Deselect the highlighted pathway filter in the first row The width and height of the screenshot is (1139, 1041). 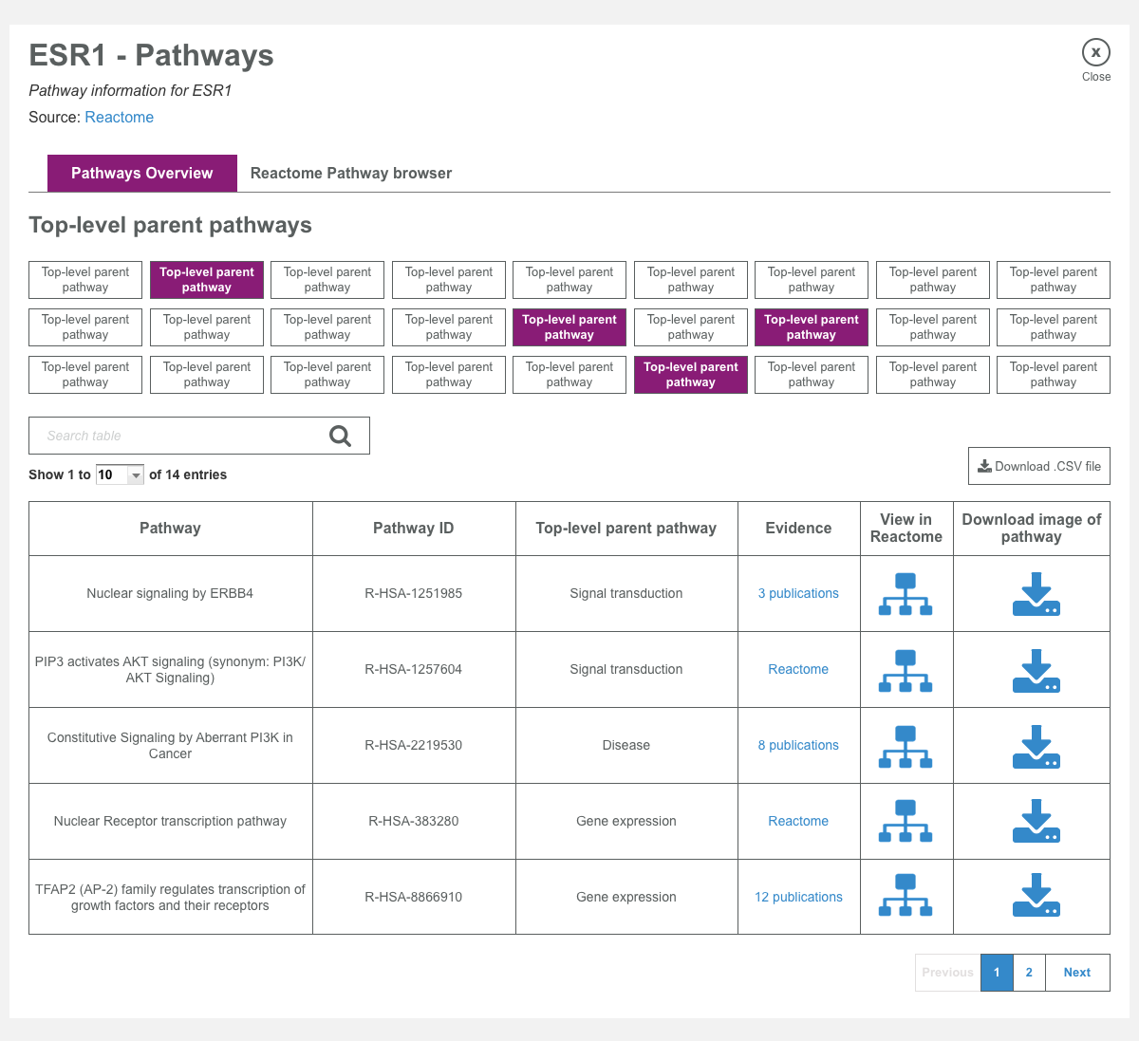point(206,279)
